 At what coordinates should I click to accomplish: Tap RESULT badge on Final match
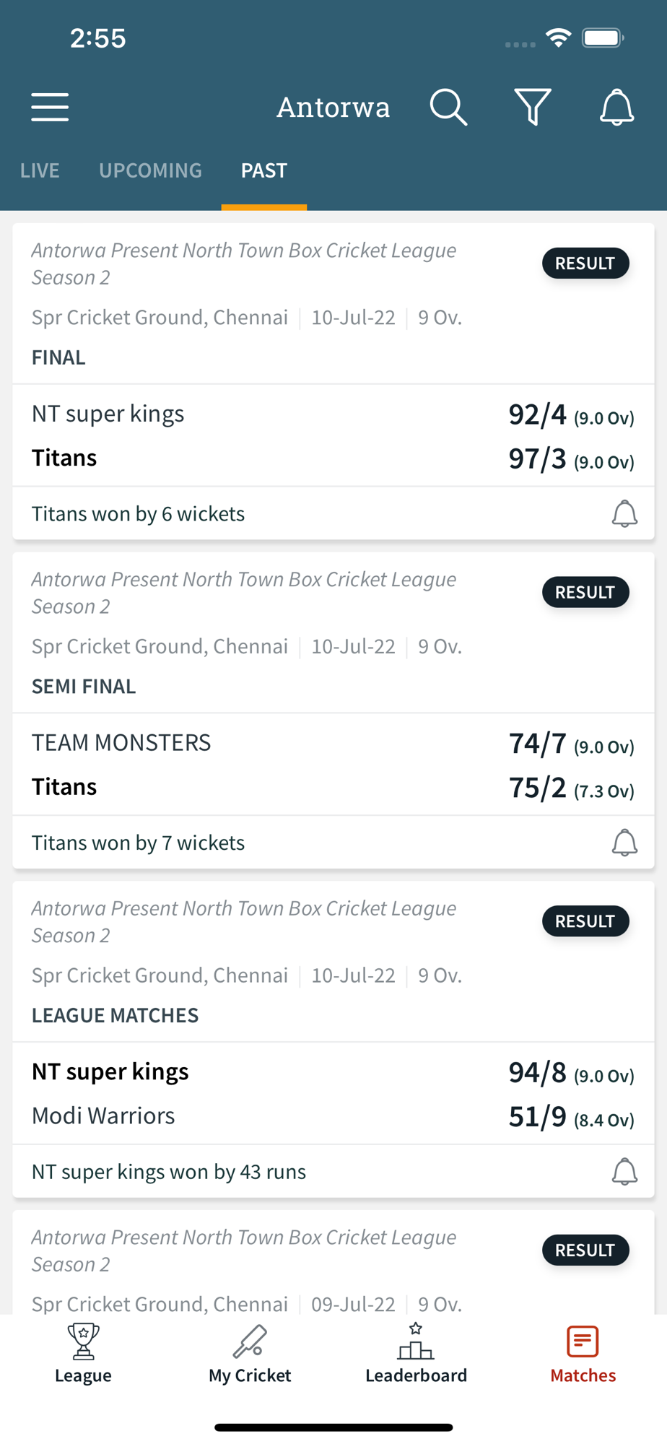pos(585,264)
